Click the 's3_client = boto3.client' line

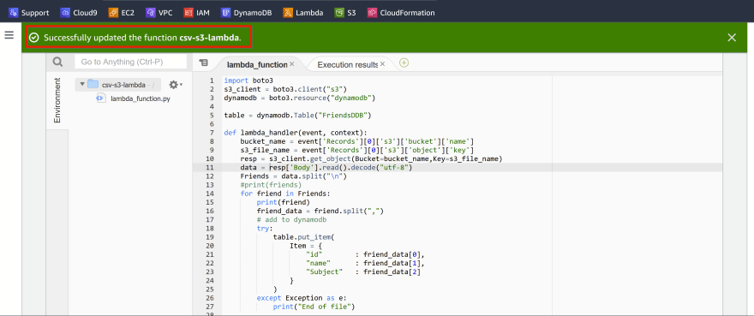pos(285,89)
